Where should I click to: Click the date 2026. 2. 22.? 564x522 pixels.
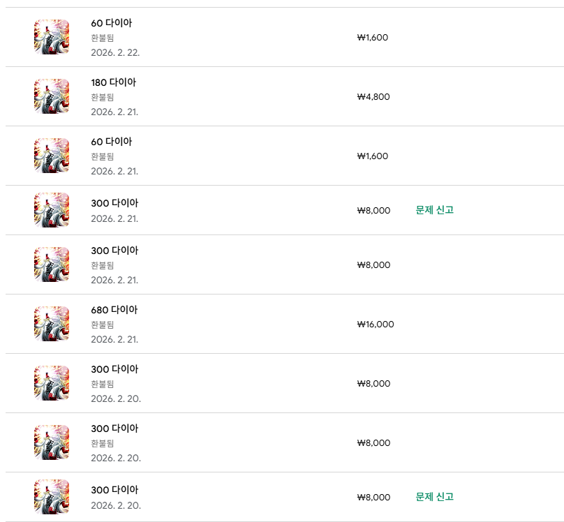point(115,52)
